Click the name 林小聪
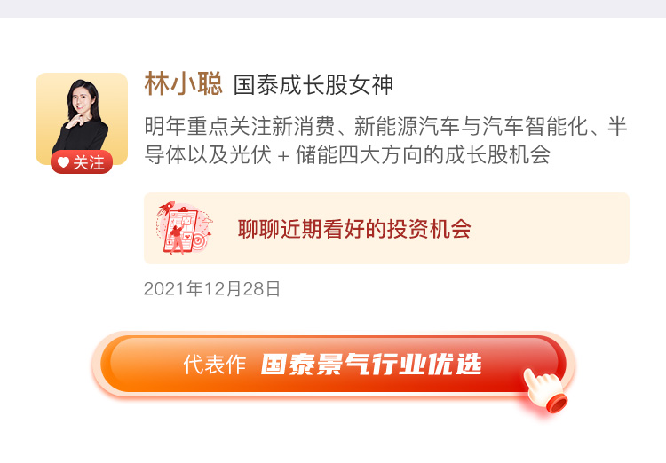Image resolution: width=666 pixels, height=463 pixels. [183, 83]
